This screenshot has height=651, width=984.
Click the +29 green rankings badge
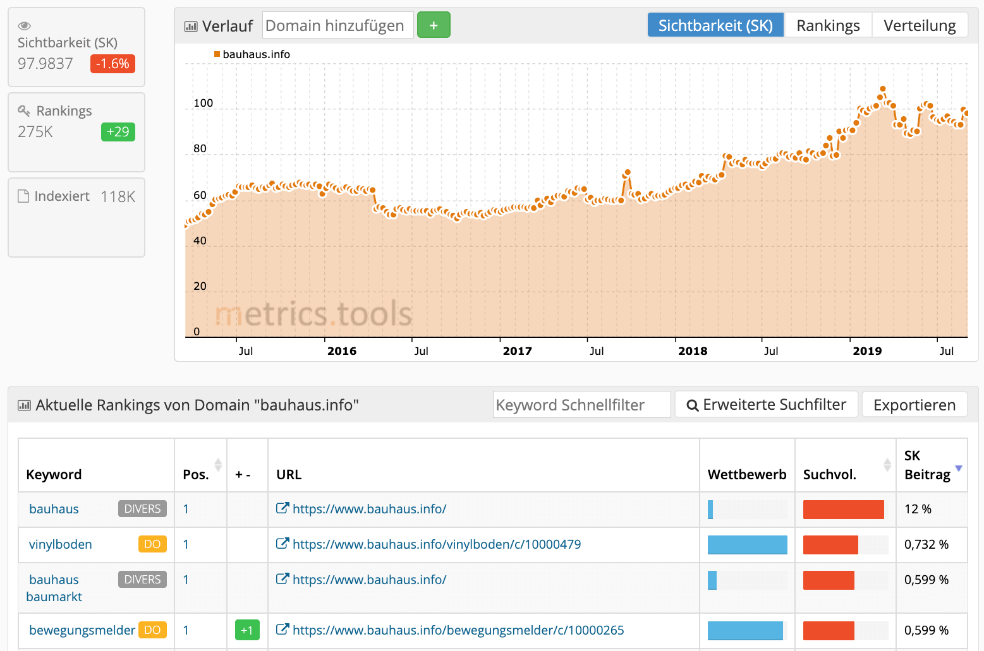coord(118,132)
